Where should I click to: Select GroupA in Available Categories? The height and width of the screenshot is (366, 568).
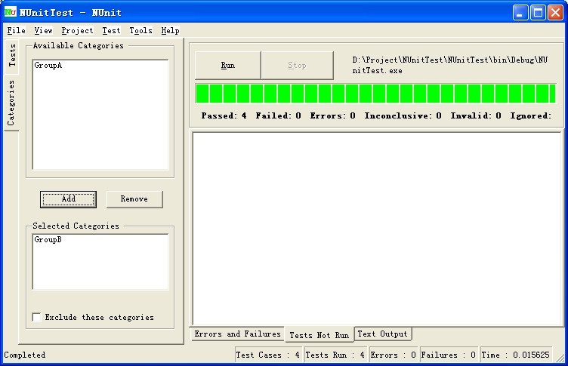click(48, 66)
